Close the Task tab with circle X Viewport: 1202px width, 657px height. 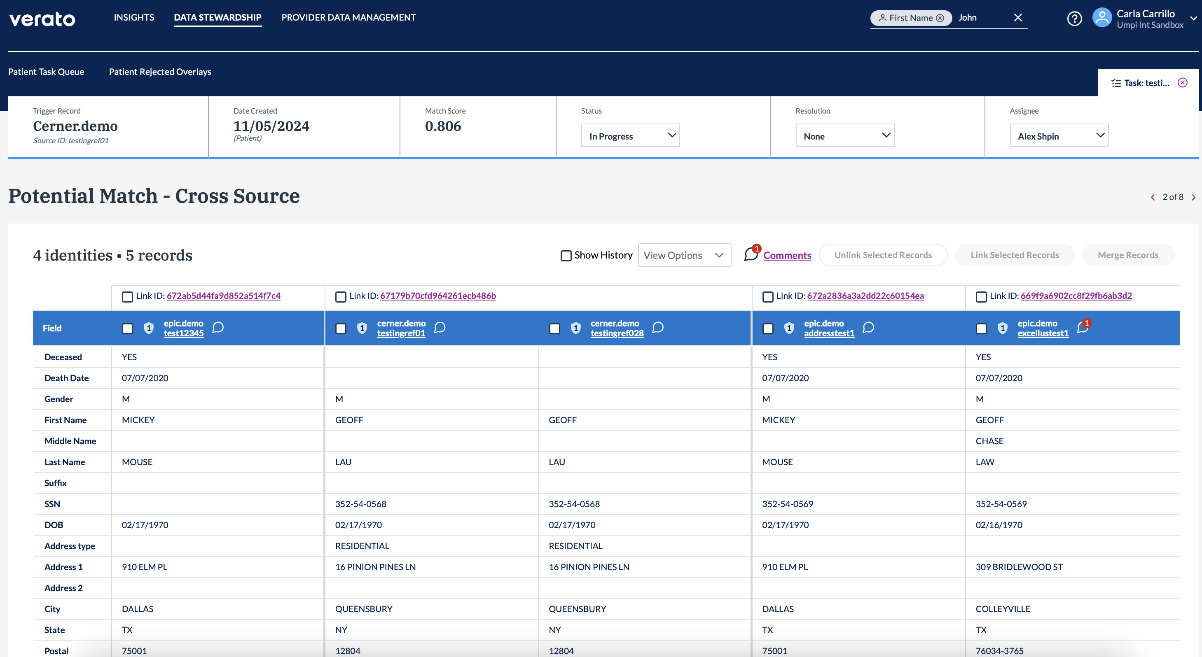pyautogui.click(x=1182, y=82)
